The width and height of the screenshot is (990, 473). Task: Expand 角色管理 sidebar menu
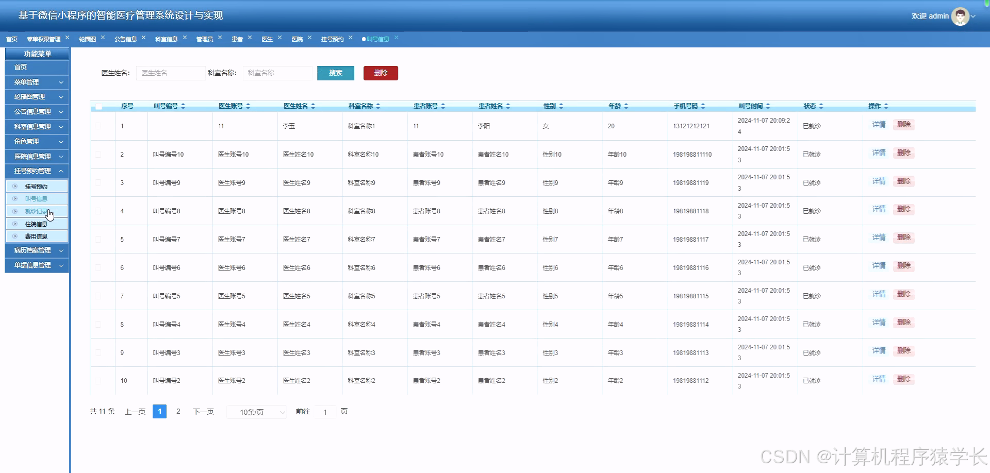tap(37, 142)
